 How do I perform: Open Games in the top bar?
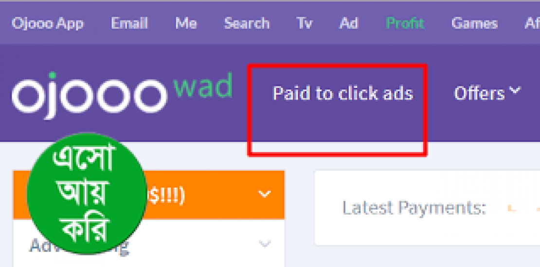474,24
